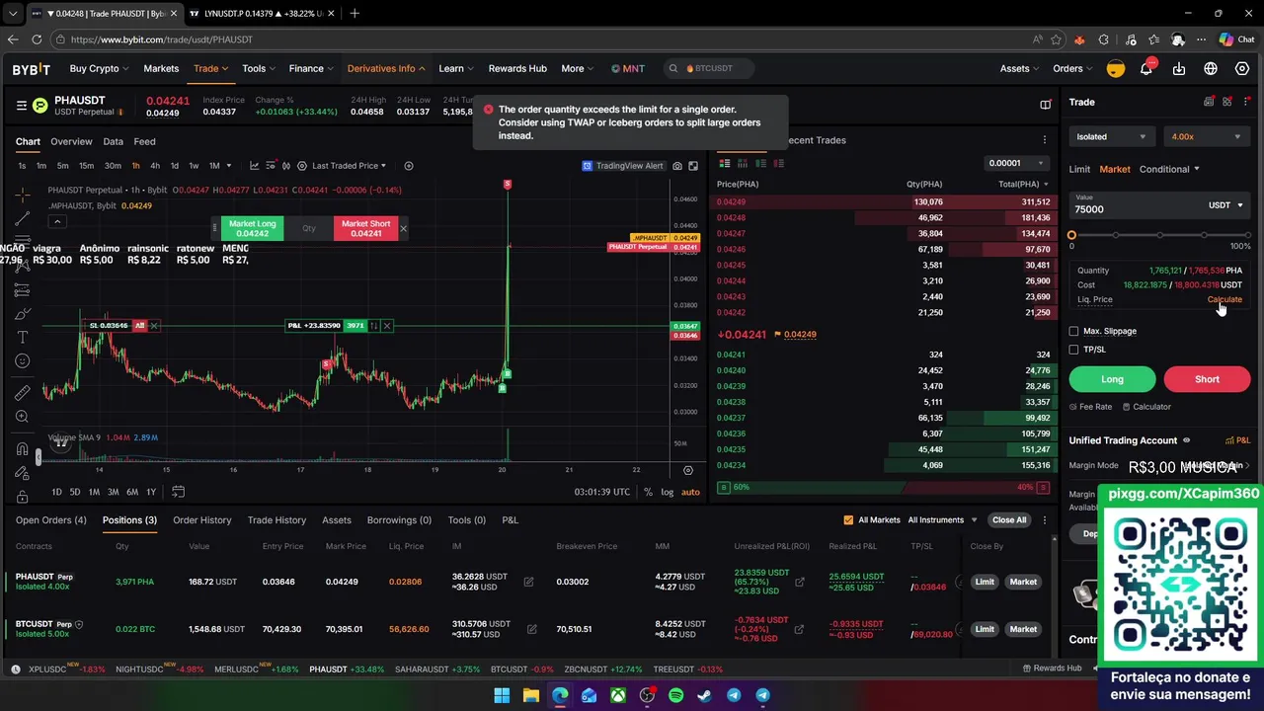Click the red Short button
The image size is (1264, 711).
(x=1207, y=379)
